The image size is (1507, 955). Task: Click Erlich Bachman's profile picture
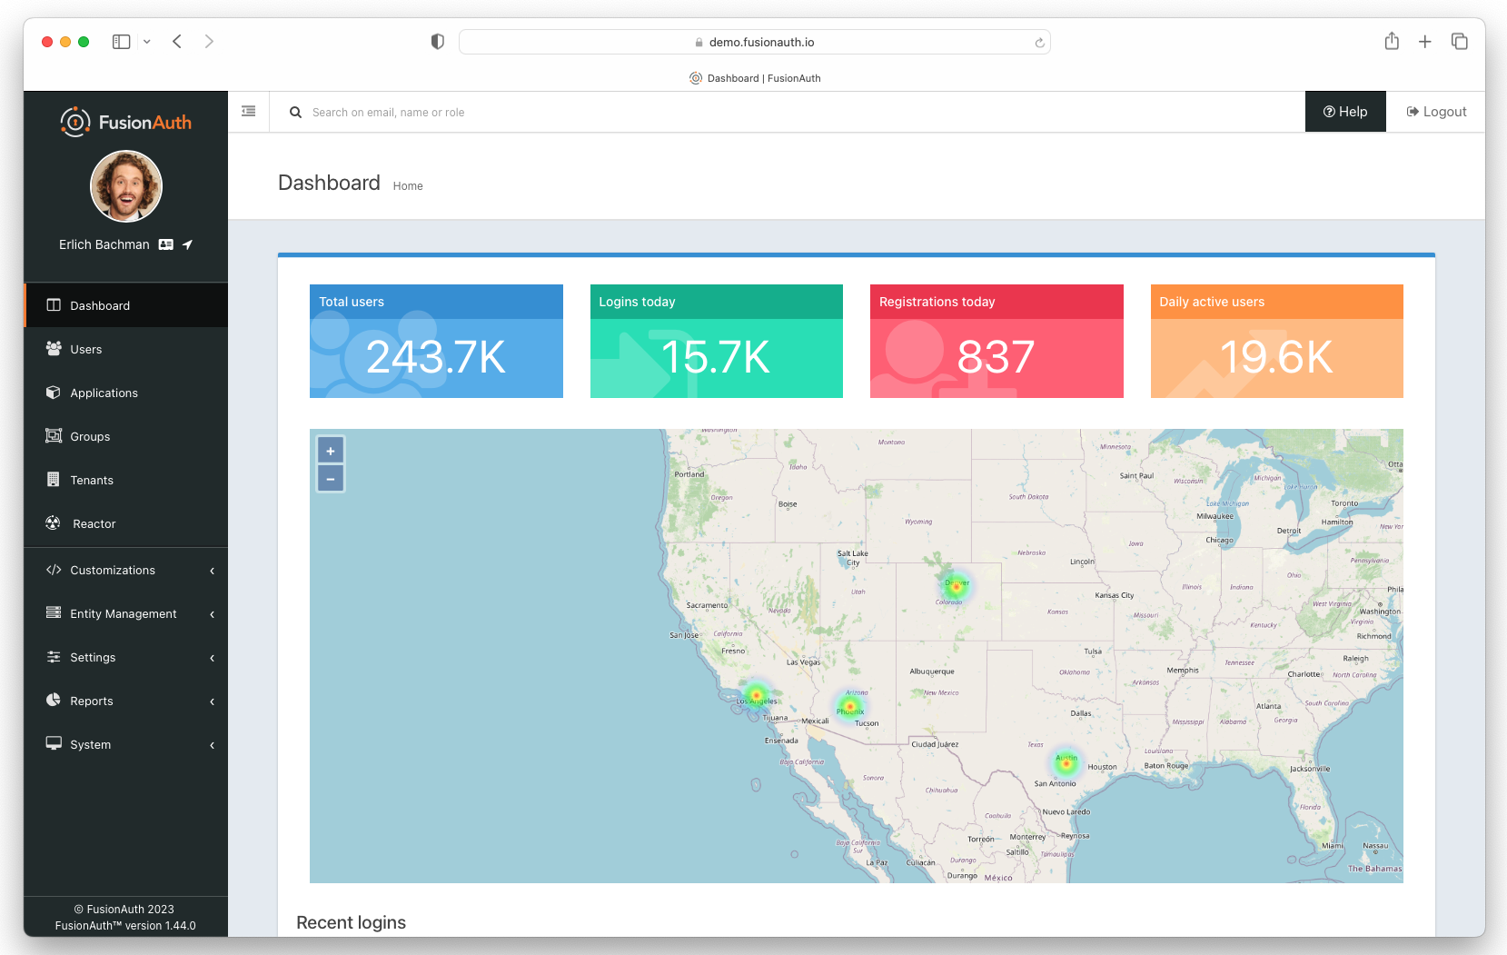point(125,185)
